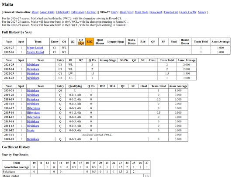
Task: Click the 'Qual Bonus' column header
Action: (100, 42)
